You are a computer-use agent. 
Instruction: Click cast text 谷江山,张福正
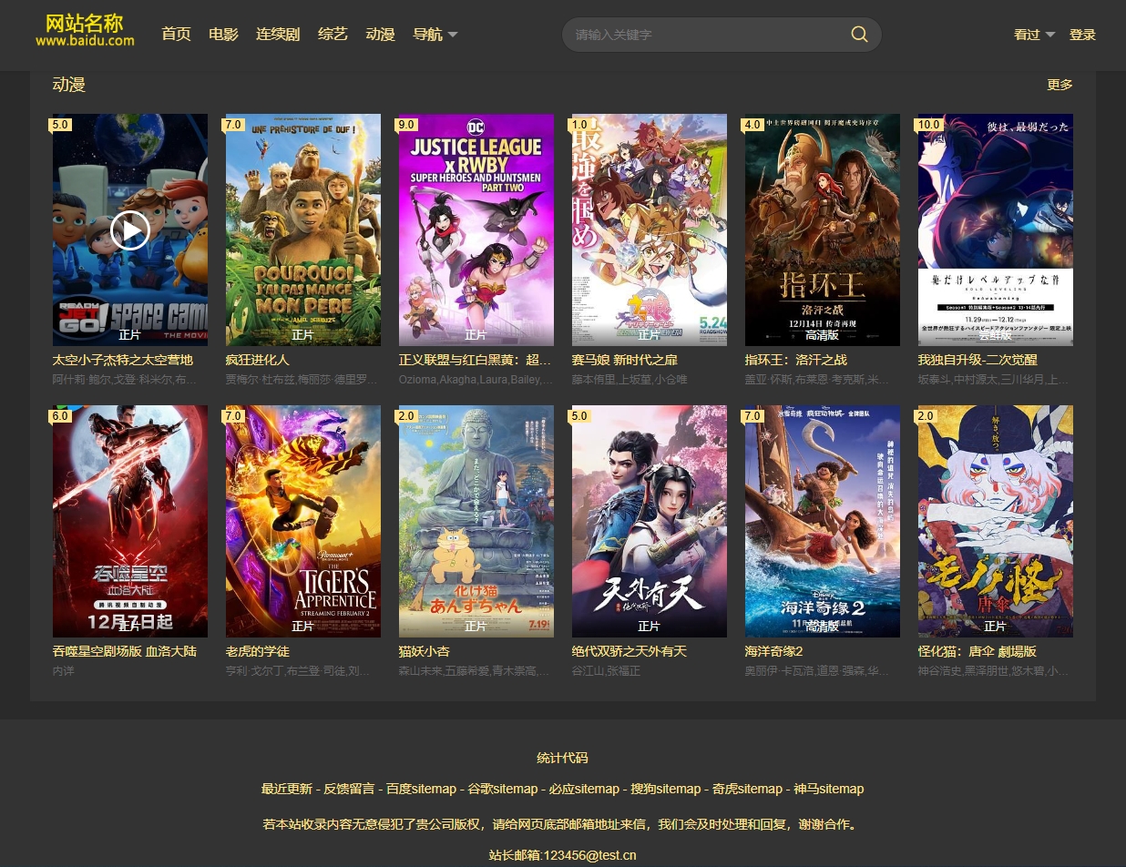pos(606,671)
